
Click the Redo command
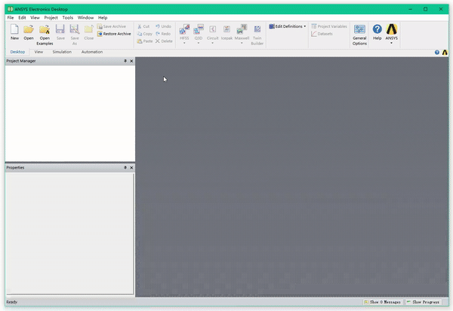click(163, 34)
